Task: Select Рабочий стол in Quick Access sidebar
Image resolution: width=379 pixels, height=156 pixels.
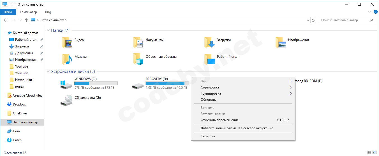Action: [x=26, y=40]
